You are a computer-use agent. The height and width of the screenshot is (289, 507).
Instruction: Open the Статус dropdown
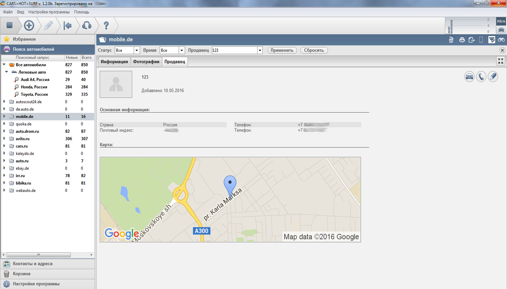click(137, 50)
